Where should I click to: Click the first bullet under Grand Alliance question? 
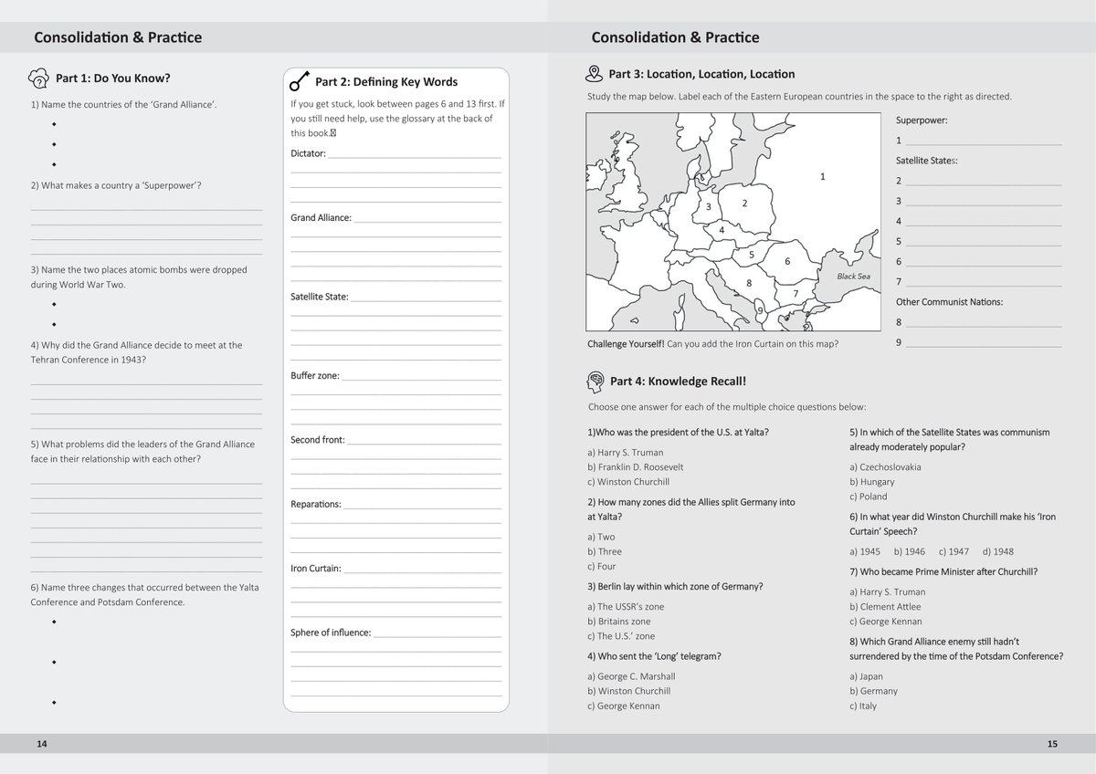coord(53,126)
